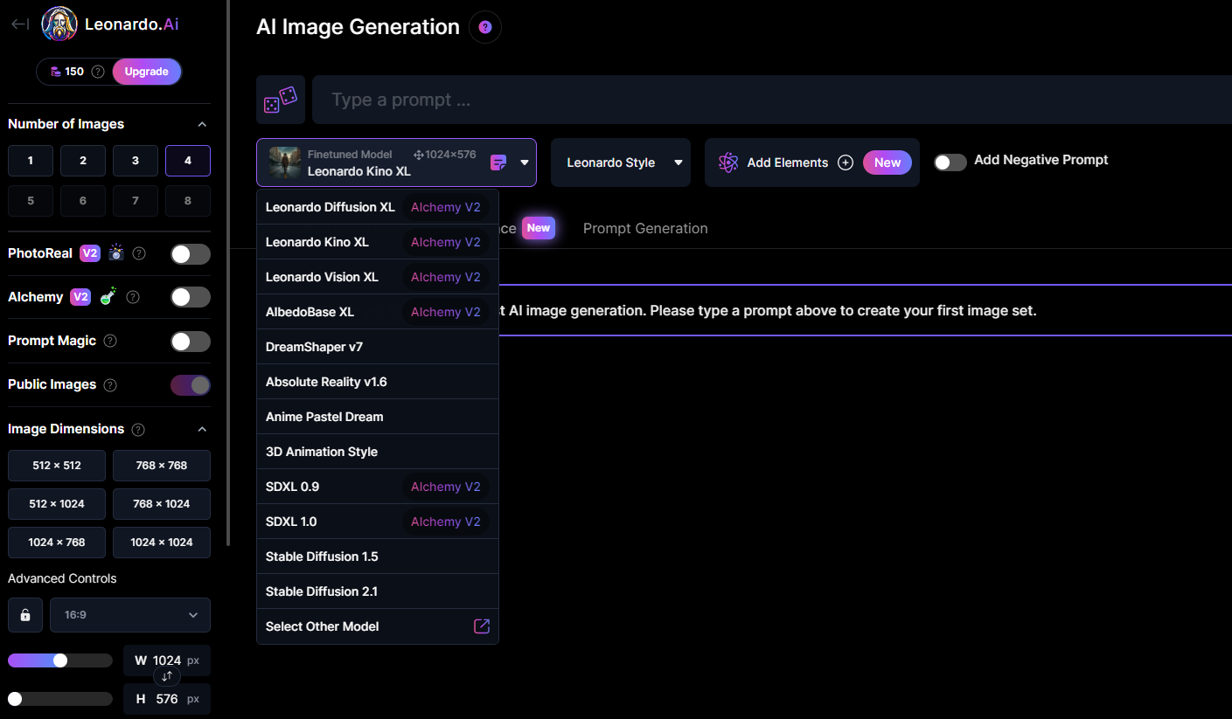
Task: Click the height slider handle
Action: pos(15,699)
